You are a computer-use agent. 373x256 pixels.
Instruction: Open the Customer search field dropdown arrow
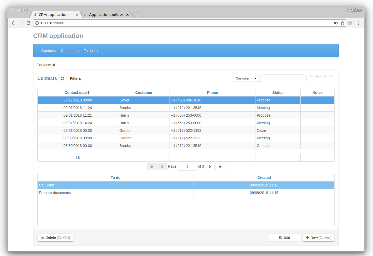[x=255, y=78]
